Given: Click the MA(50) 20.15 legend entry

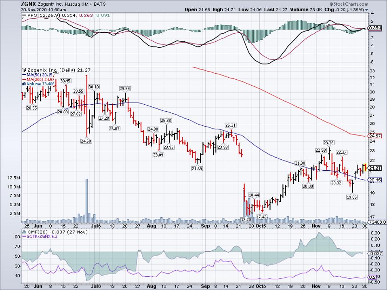Looking at the screenshot, I should click(x=38, y=75).
